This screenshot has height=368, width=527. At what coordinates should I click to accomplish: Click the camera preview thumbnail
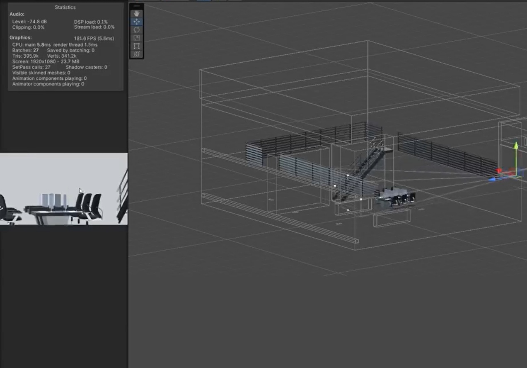pyautogui.click(x=64, y=189)
